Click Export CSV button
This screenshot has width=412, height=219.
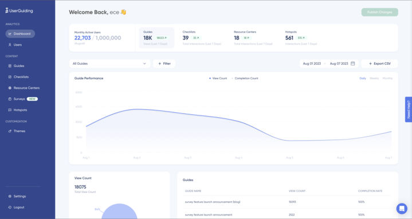[380, 63]
